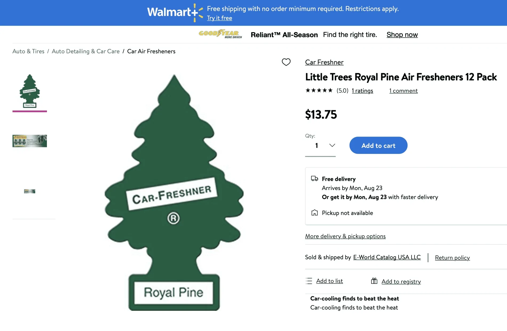This screenshot has height=331, width=507.
Task: Click the gift registry icon
Action: 374,281
